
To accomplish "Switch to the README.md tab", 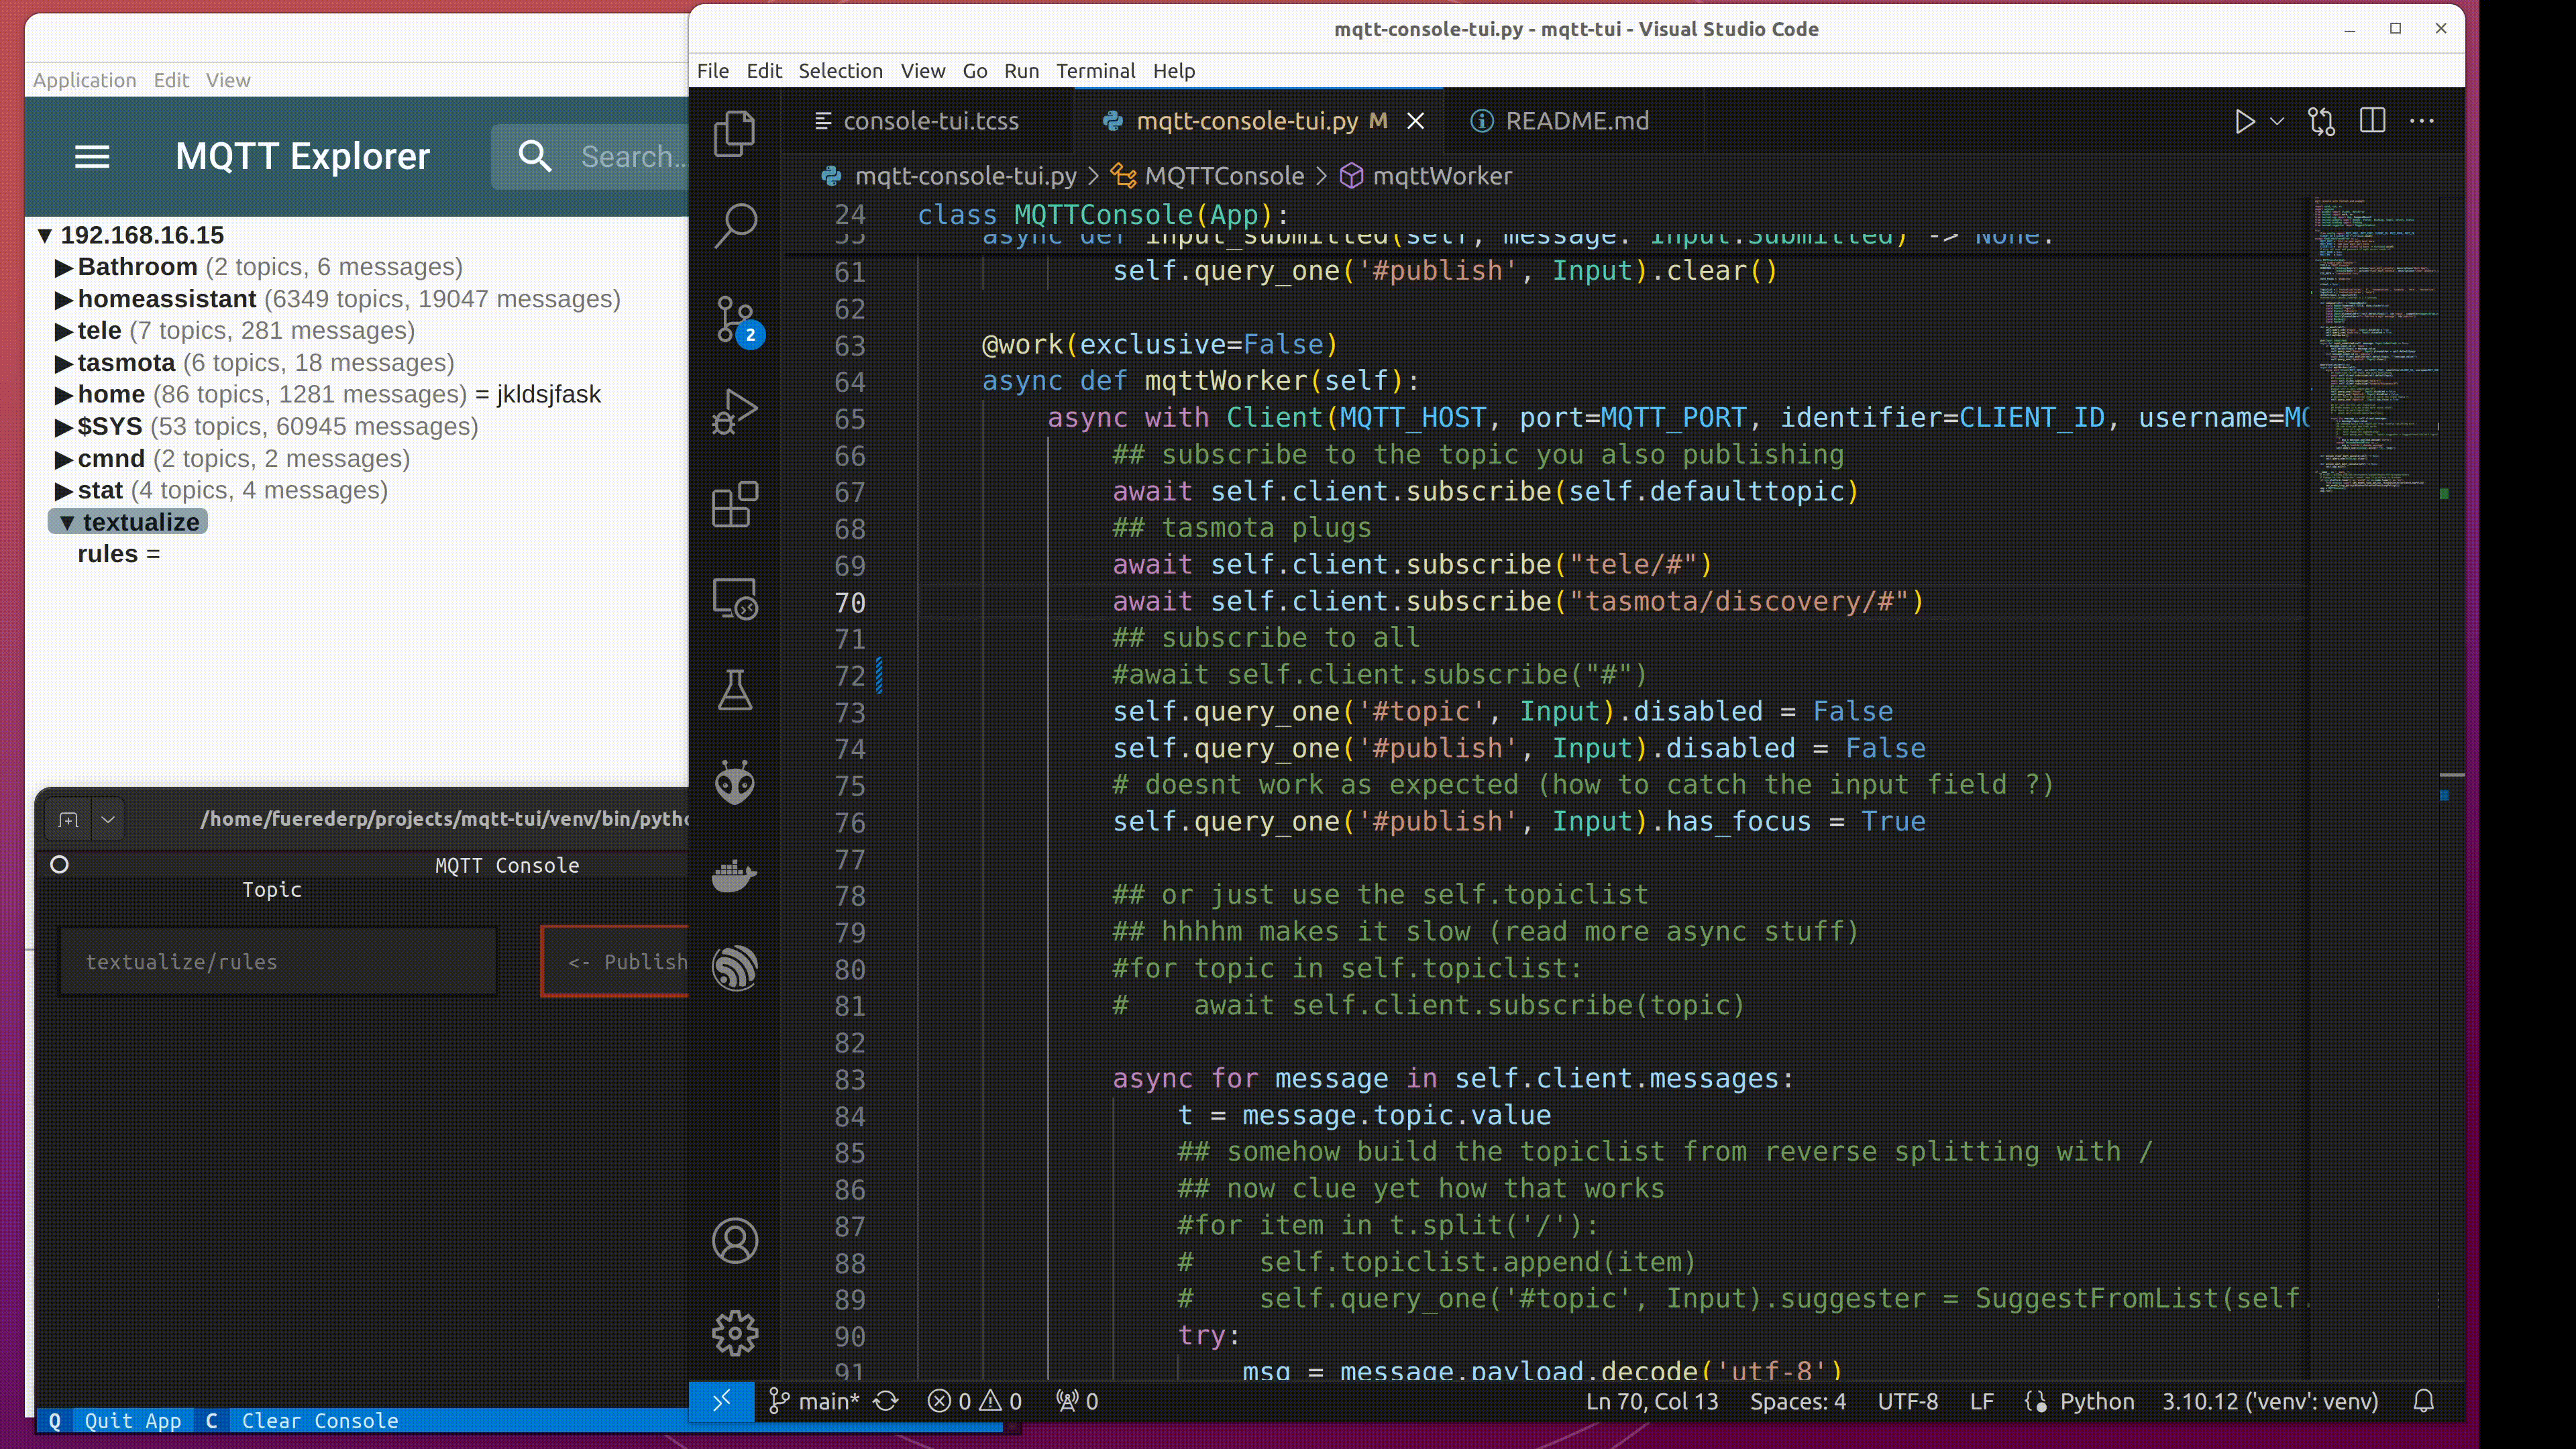I will pos(1576,120).
